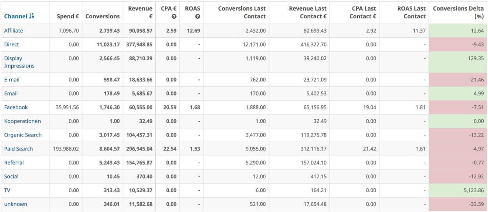The width and height of the screenshot is (488, 212).
Task: Click the Conversions Delta (%) column header
Action: tap(458, 12)
